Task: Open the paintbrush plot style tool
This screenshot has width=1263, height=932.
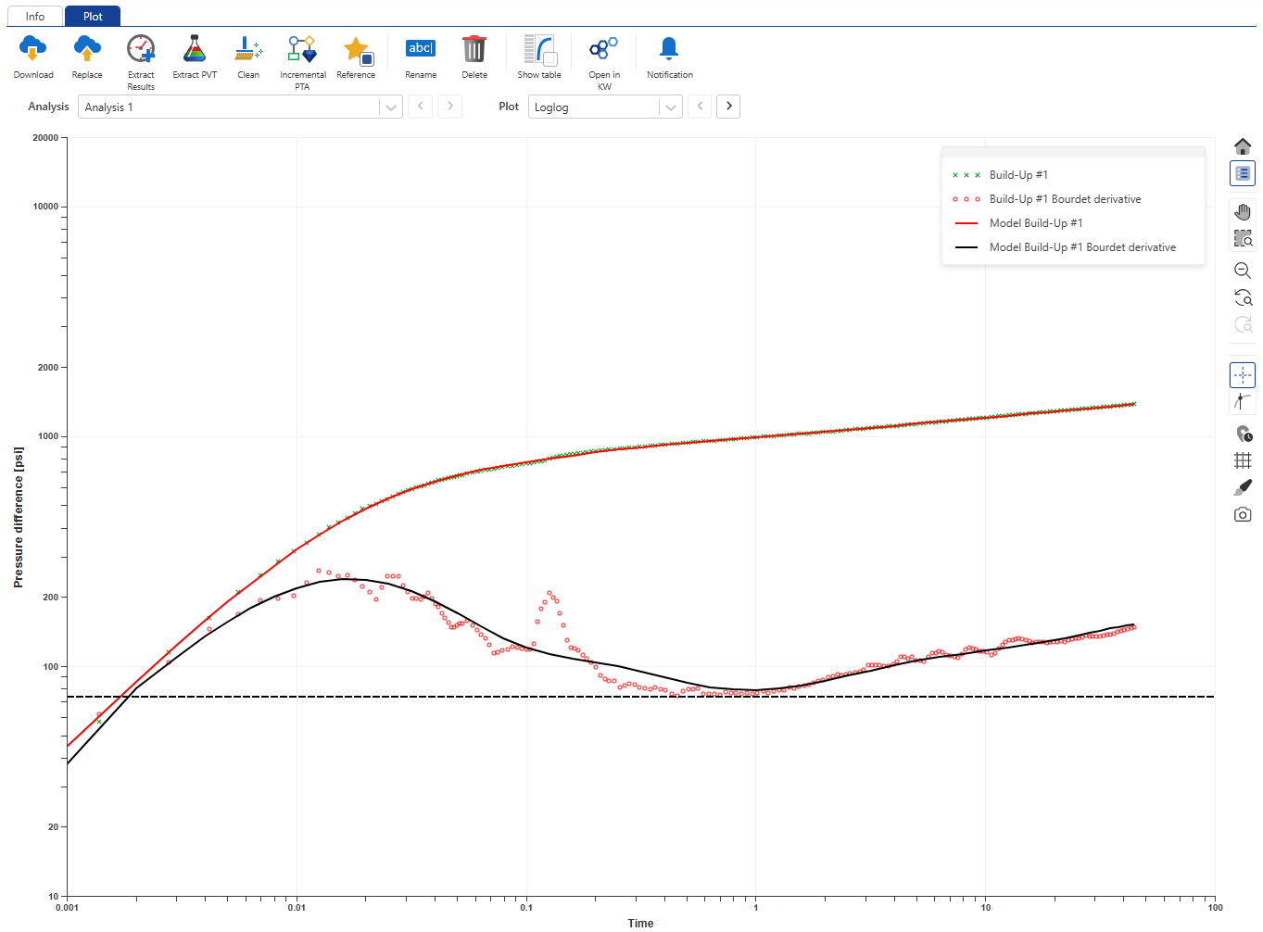Action: pos(1243,487)
